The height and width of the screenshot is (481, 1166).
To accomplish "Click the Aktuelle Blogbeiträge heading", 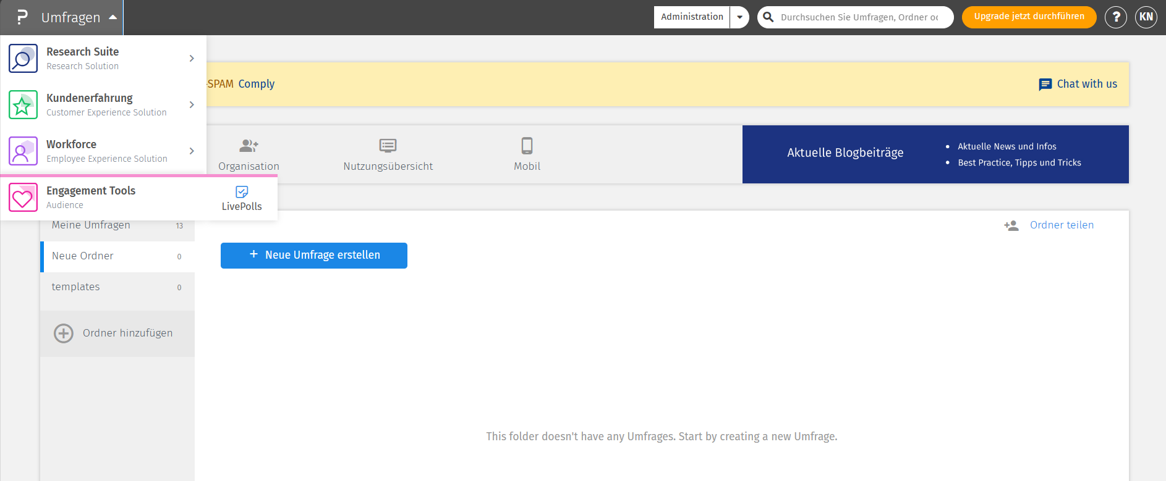I will click(845, 153).
